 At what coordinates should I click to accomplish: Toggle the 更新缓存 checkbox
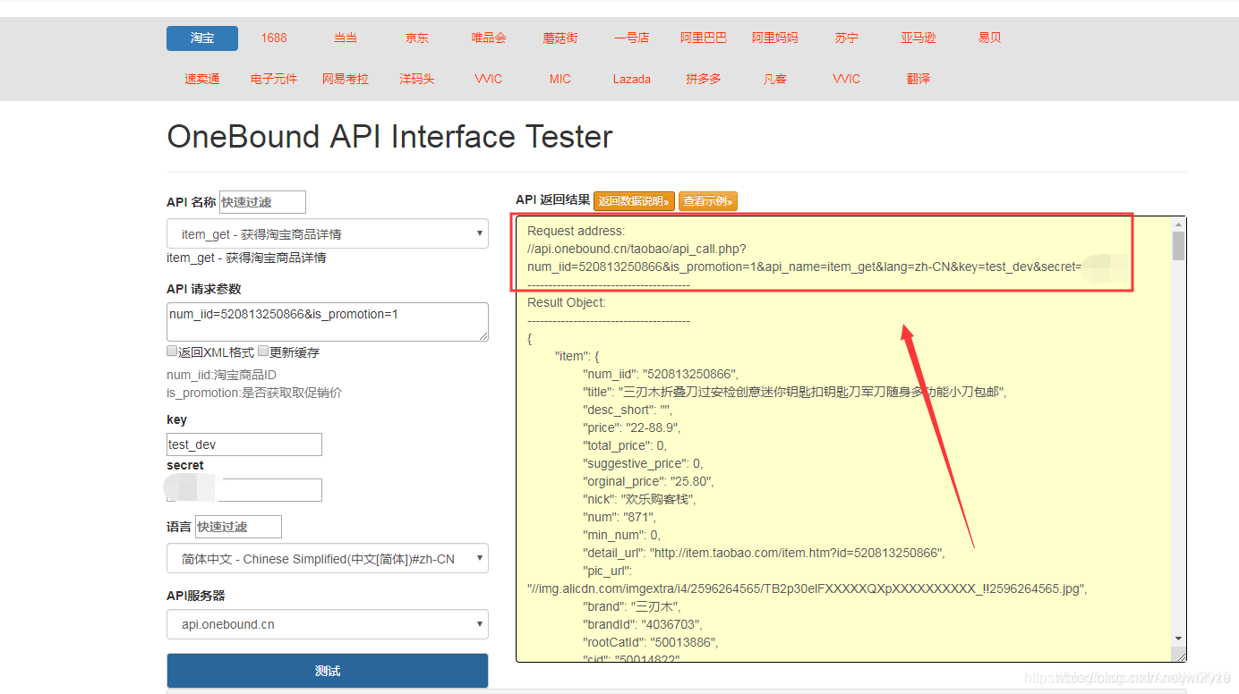point(263,351)
